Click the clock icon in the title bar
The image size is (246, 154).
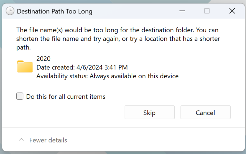10,11
